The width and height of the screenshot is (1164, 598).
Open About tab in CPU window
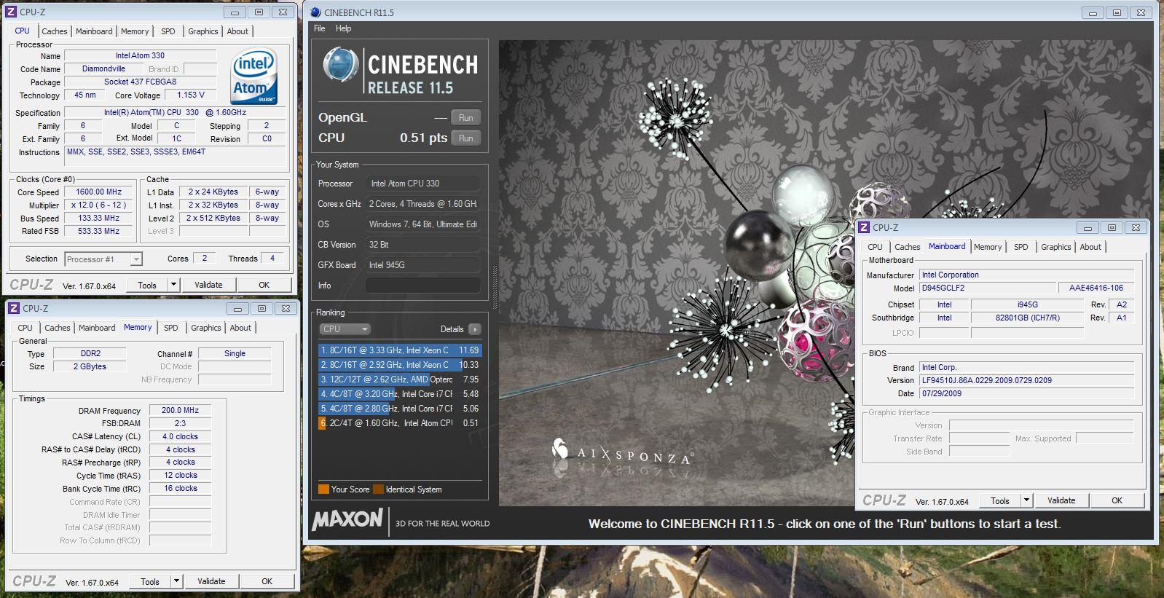[x=237, y=31]
